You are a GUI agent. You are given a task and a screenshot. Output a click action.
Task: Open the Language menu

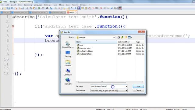click(x=38, y=5)
